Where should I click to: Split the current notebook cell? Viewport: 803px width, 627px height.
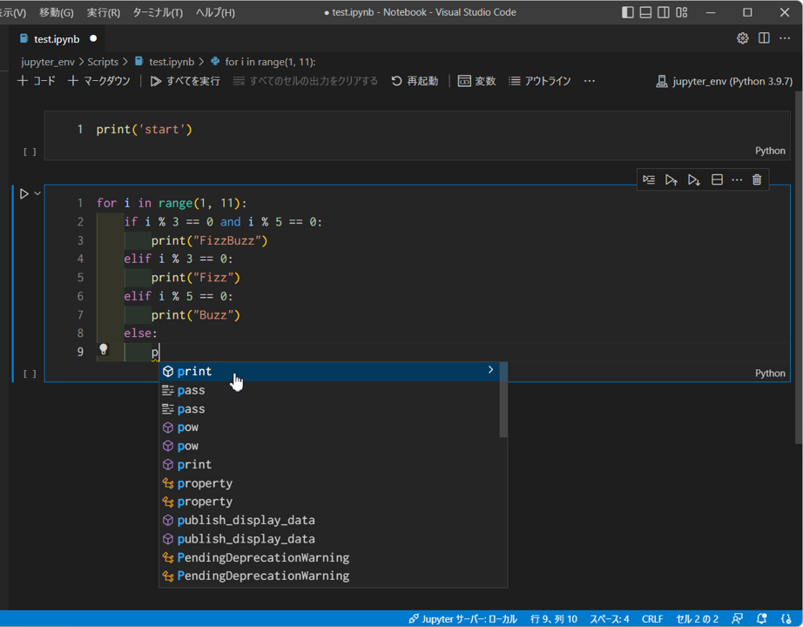pyautogui.click(x=716, y=179)
